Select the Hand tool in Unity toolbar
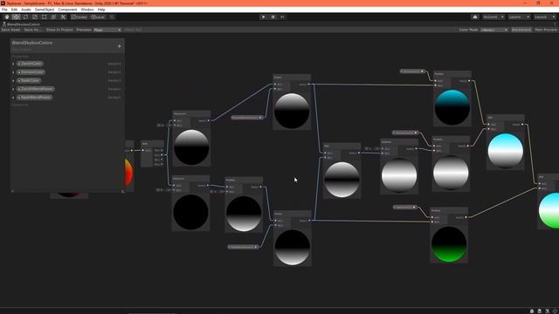 [x=7, y=17]
